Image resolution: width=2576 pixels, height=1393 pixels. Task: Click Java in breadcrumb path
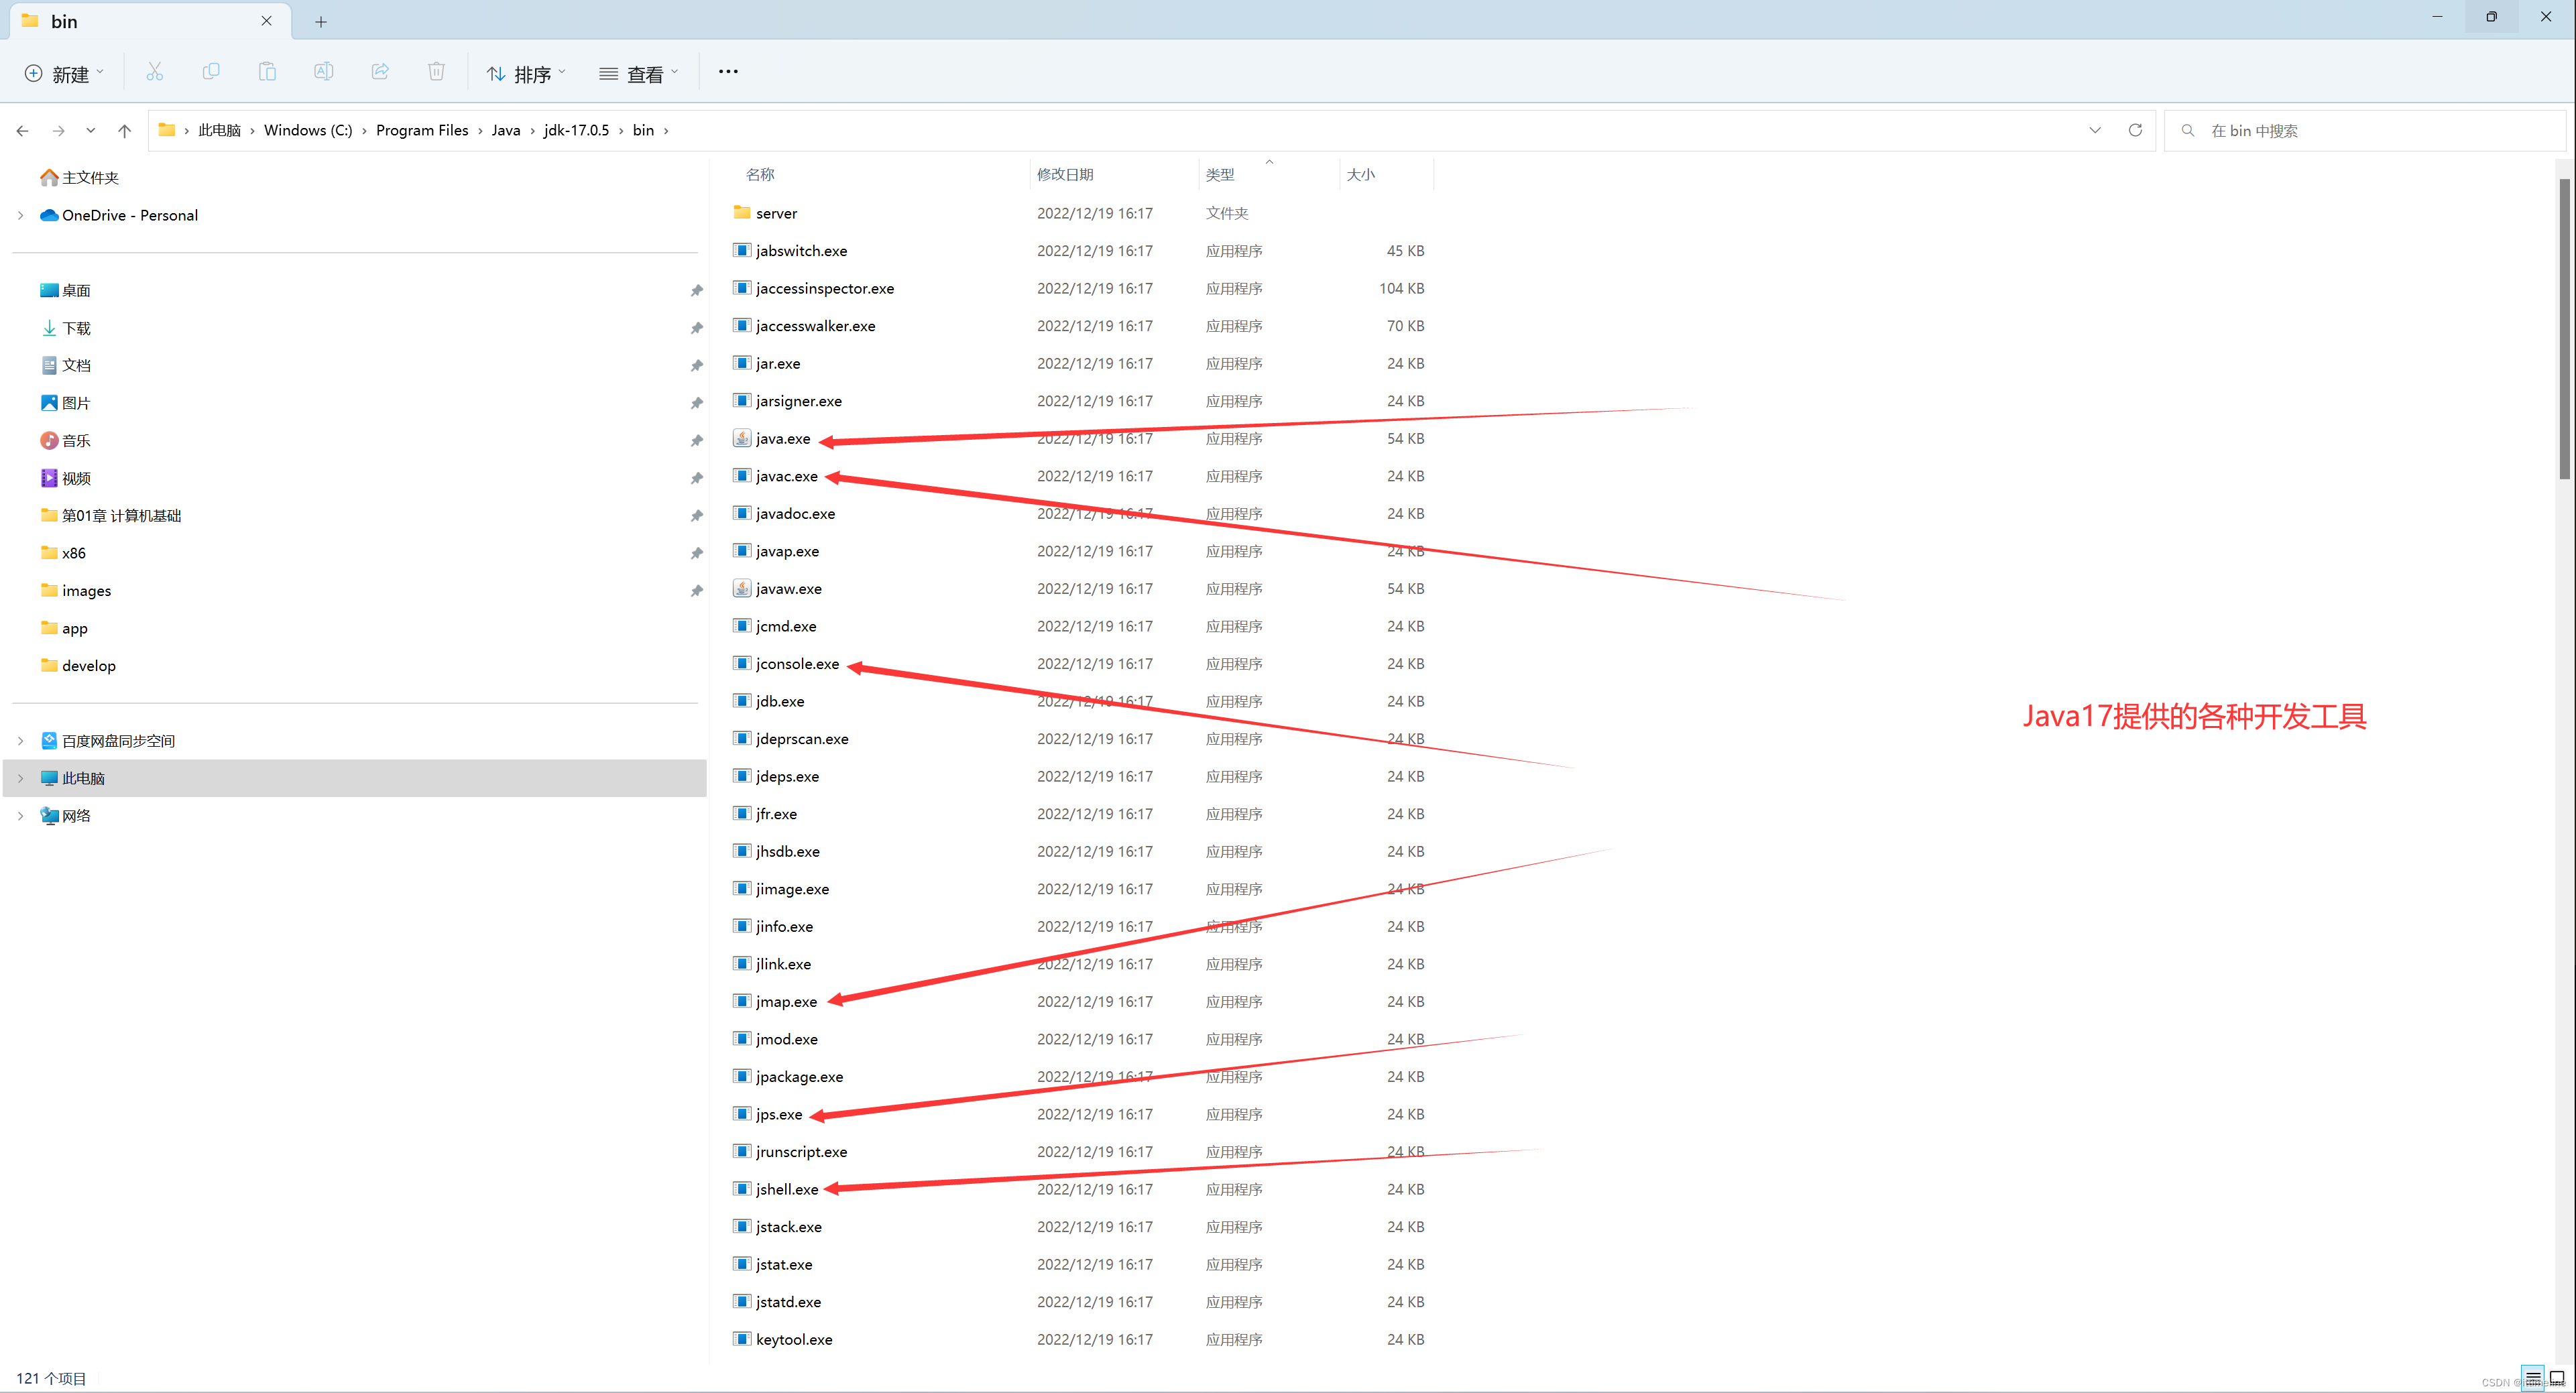(506, 130)
